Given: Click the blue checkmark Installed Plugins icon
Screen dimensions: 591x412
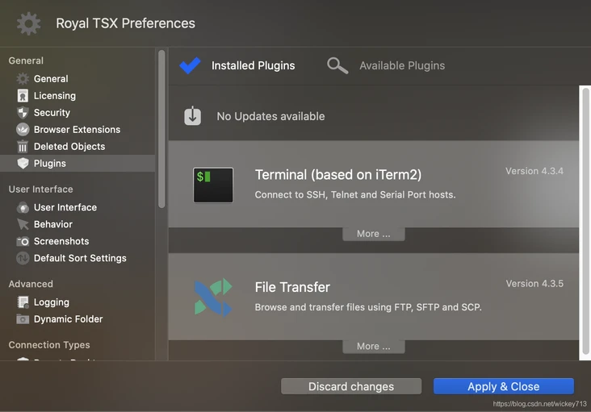Looking at the screenshot, I should click(x=190, y=65).
